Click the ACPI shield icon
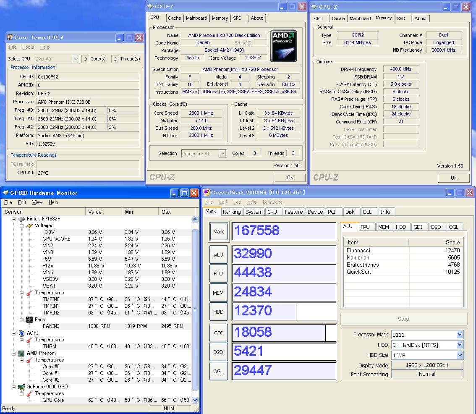This screenshot has height=414, width=476. coord(21,333)
